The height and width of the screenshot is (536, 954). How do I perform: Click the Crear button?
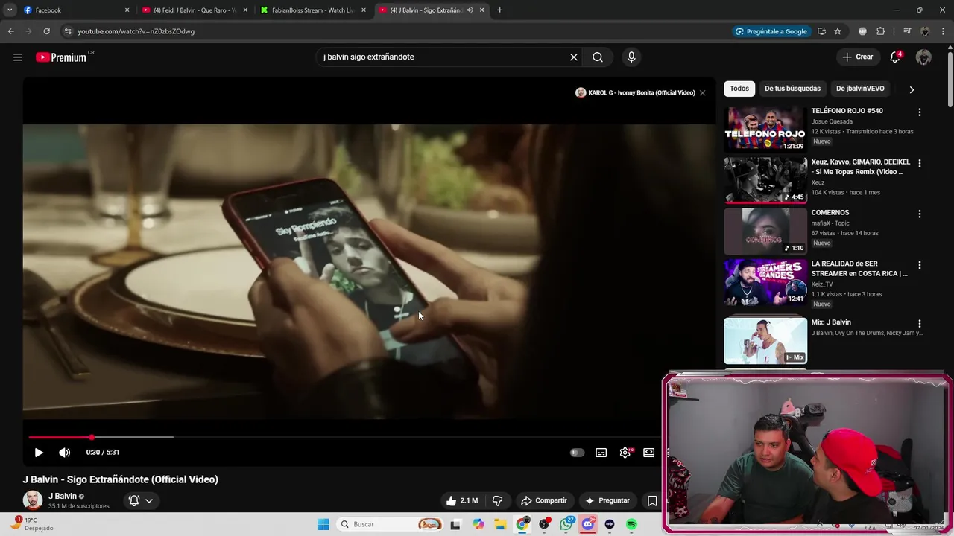[x=858, y=57]
